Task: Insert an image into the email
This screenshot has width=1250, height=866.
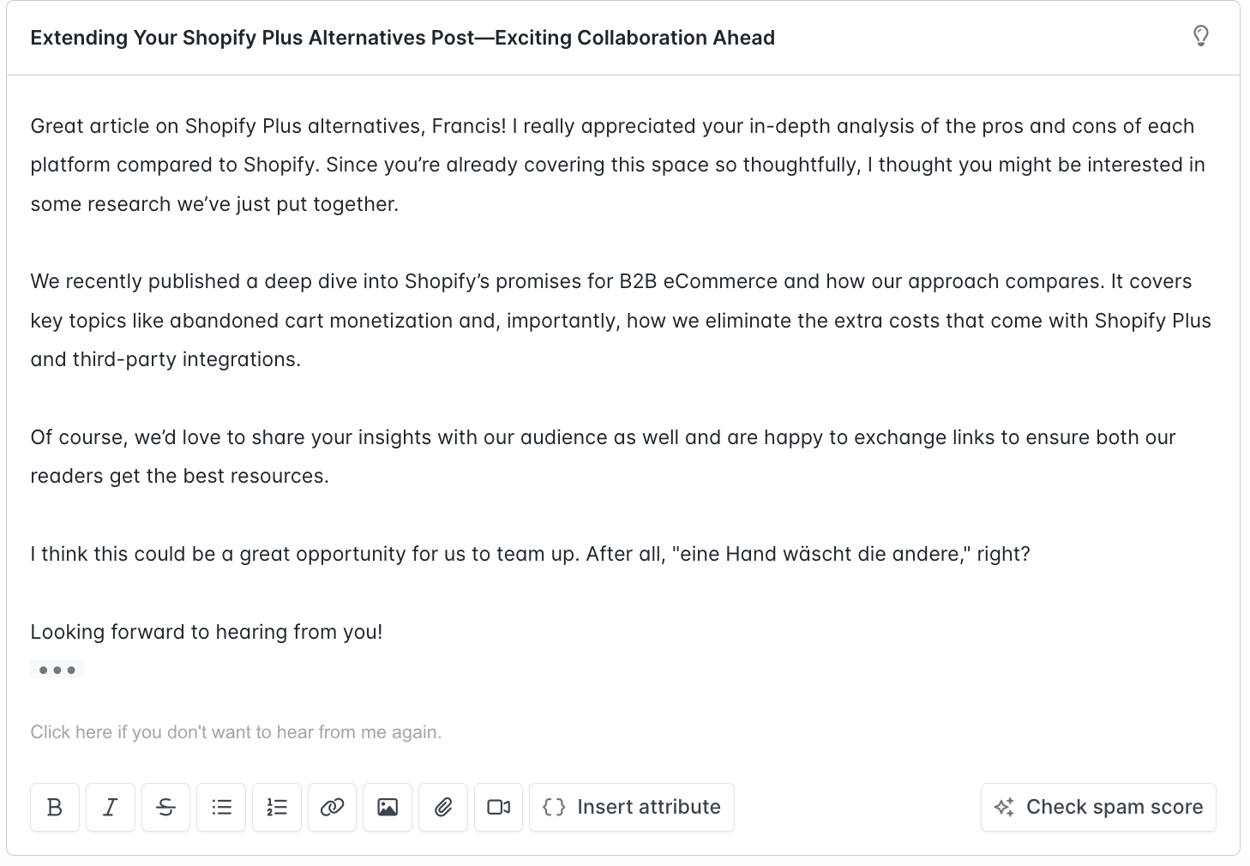Action: (388, 807)
